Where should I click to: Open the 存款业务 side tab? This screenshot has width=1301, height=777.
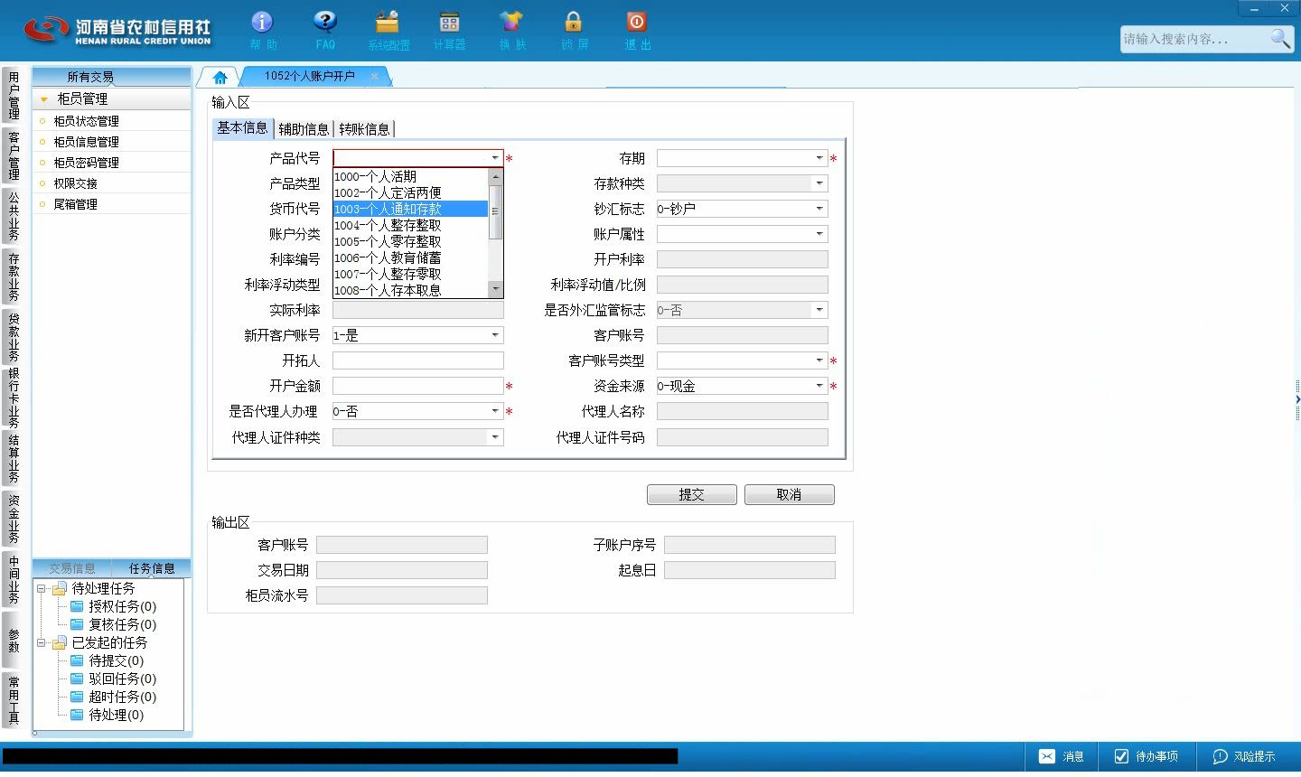point(14,277)
